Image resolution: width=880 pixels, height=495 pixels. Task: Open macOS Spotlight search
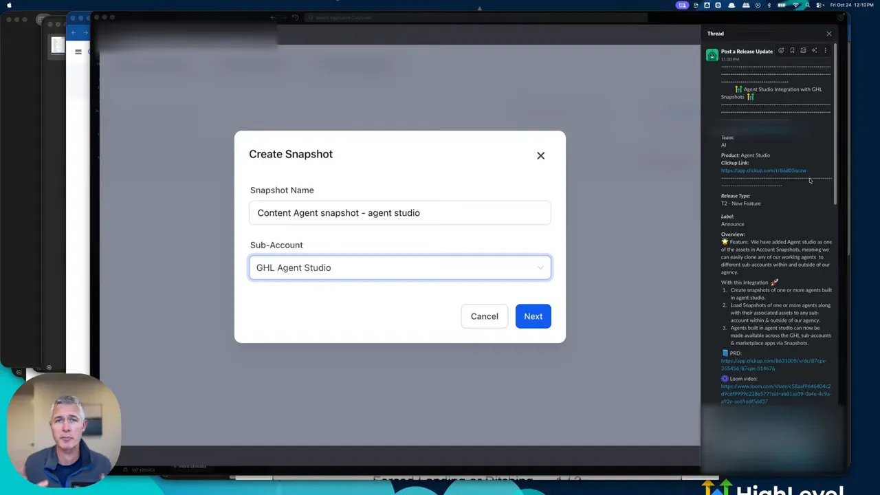pos(807,5)
